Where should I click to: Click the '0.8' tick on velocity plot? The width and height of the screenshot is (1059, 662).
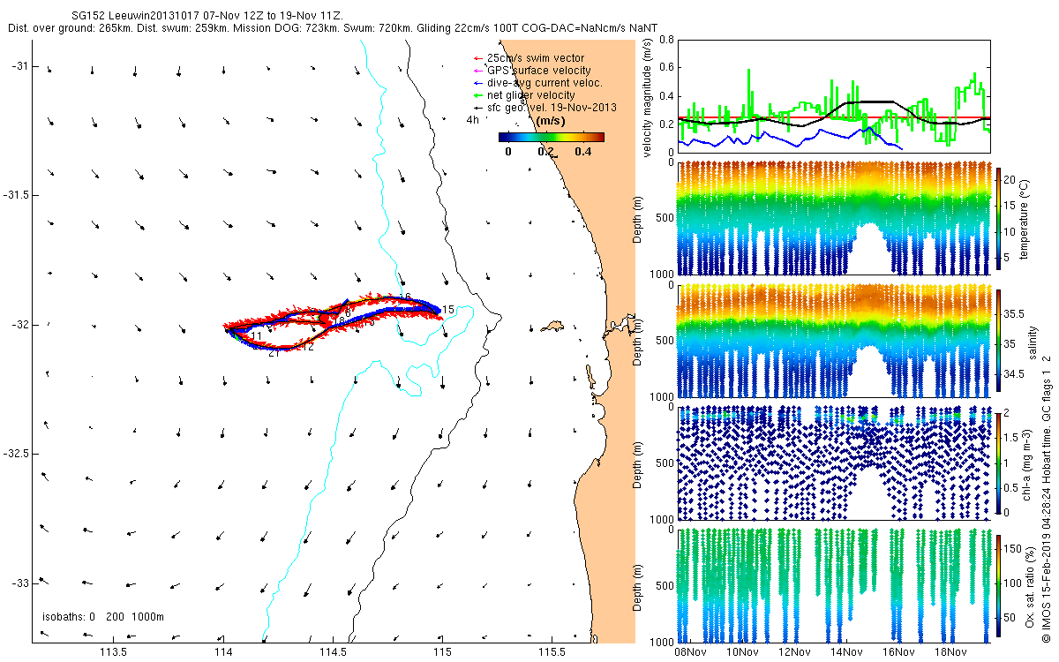(668, 40)
